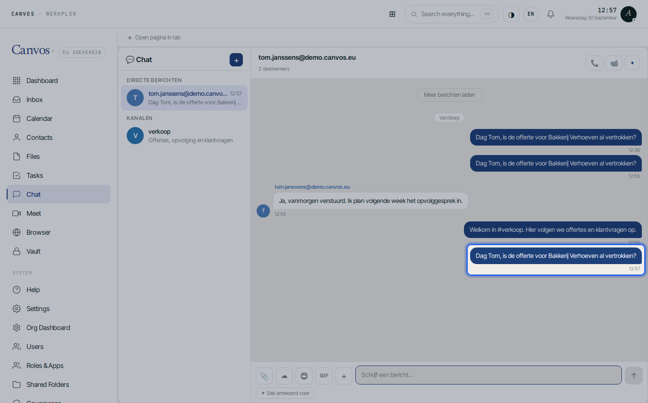Open Tasks in sidebar
Image resolution: width=648 pixels, height=403 pixels.
tap(58, 175)
